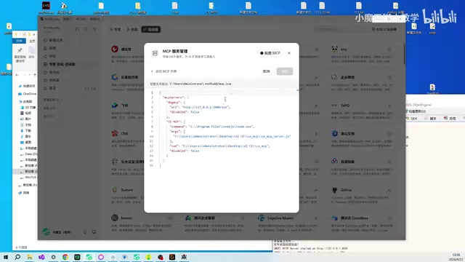Select OneDrive in the Explorer sidebar
The image size is (465, 262).
coord(28,94)
